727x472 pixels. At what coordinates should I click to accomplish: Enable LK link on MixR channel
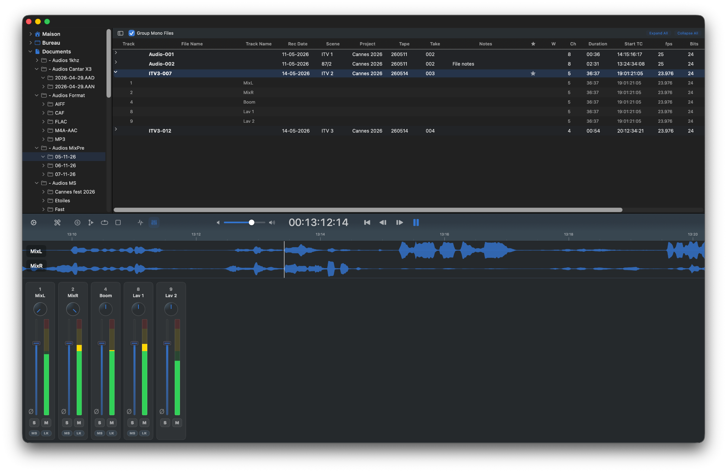click(x=79, y=433)
